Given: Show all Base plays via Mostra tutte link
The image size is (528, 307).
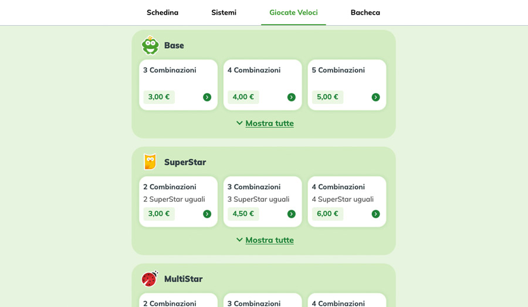Looking at the screenshot, I should [269, 123].
